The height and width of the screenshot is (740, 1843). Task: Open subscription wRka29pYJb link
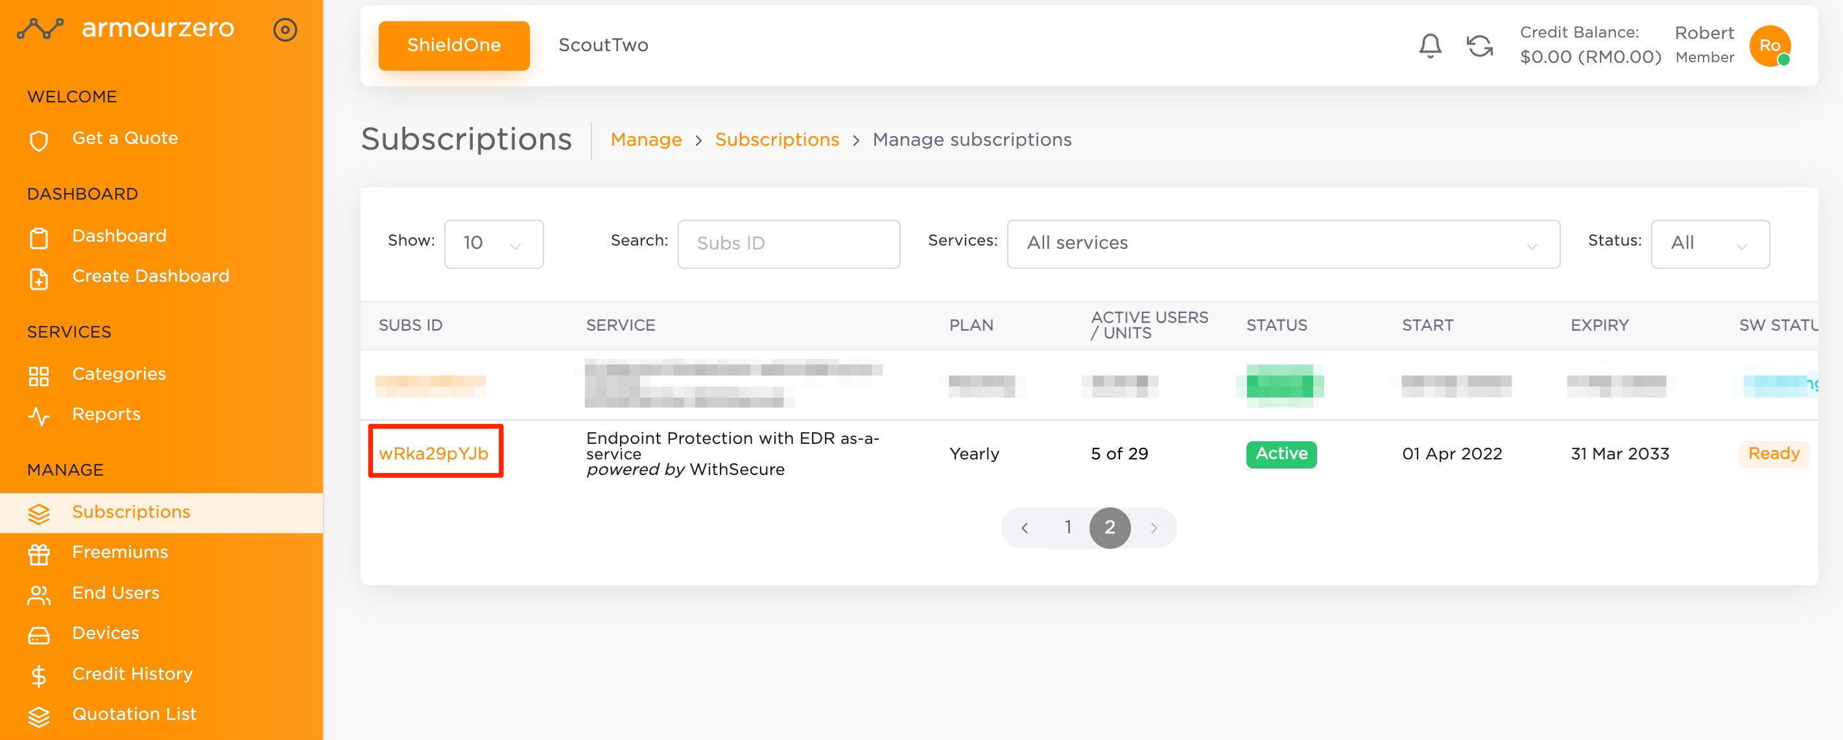click(x=434, y=454)
